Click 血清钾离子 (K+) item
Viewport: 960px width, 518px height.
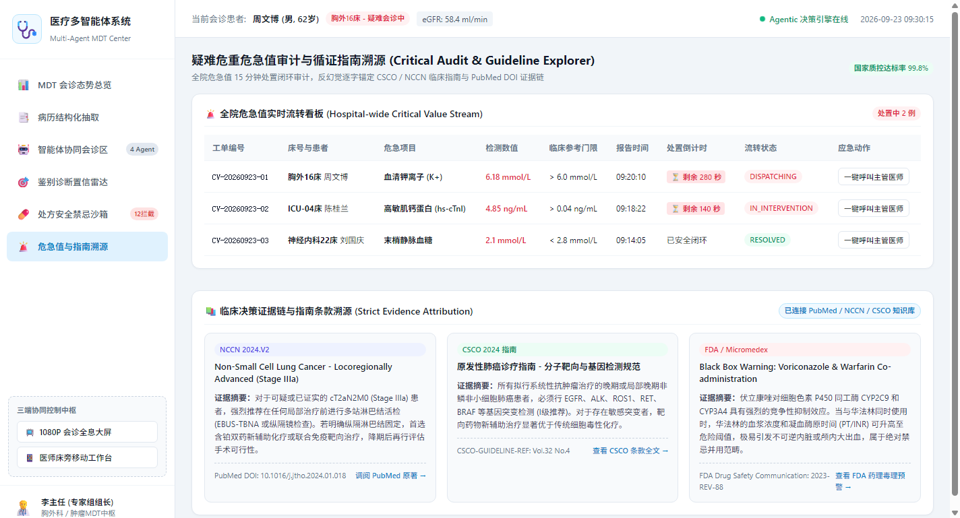click(413, 177)
